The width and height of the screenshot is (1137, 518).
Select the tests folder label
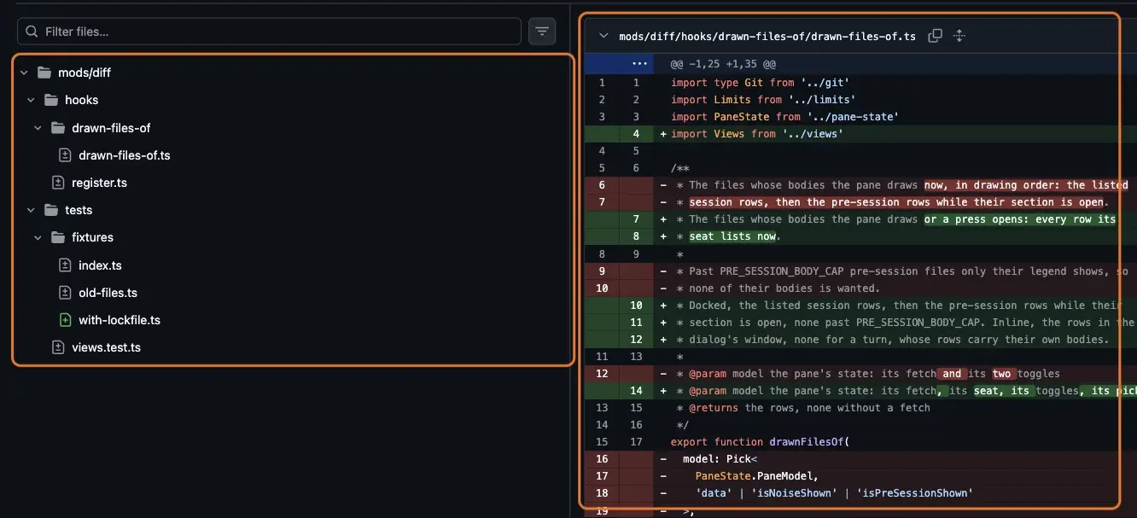79,210
